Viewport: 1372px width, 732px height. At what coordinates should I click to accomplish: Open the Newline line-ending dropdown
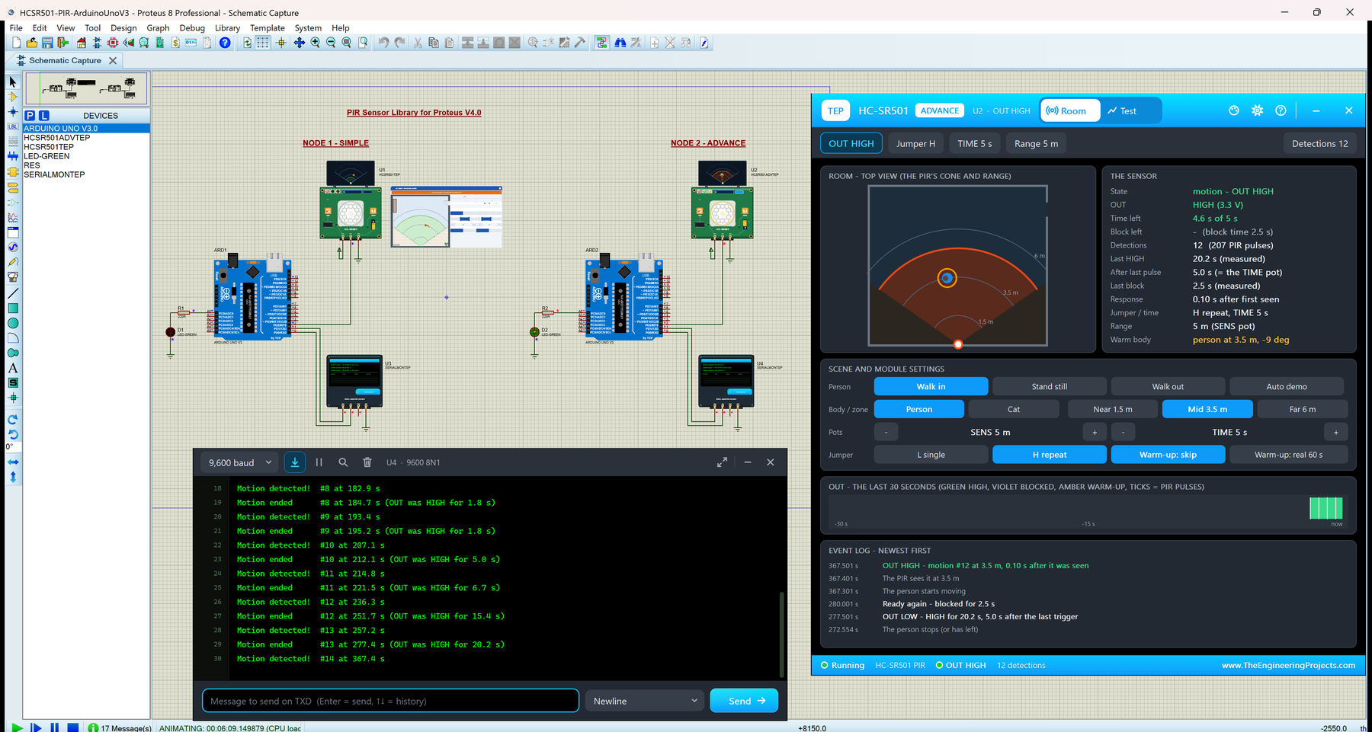pyautogui.click(x=645, y=701)
